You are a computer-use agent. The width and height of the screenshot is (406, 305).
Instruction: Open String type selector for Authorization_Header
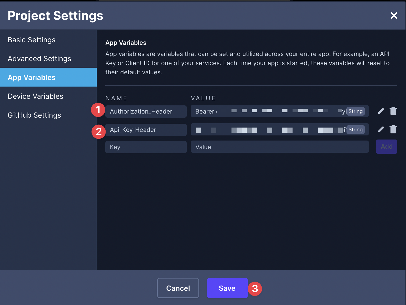point(355,111)
